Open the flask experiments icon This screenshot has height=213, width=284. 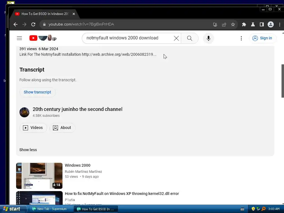point(253,24)
